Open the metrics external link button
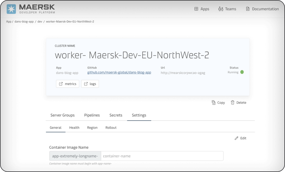This screenshot has width=285, height=172. tap(68, 84)
